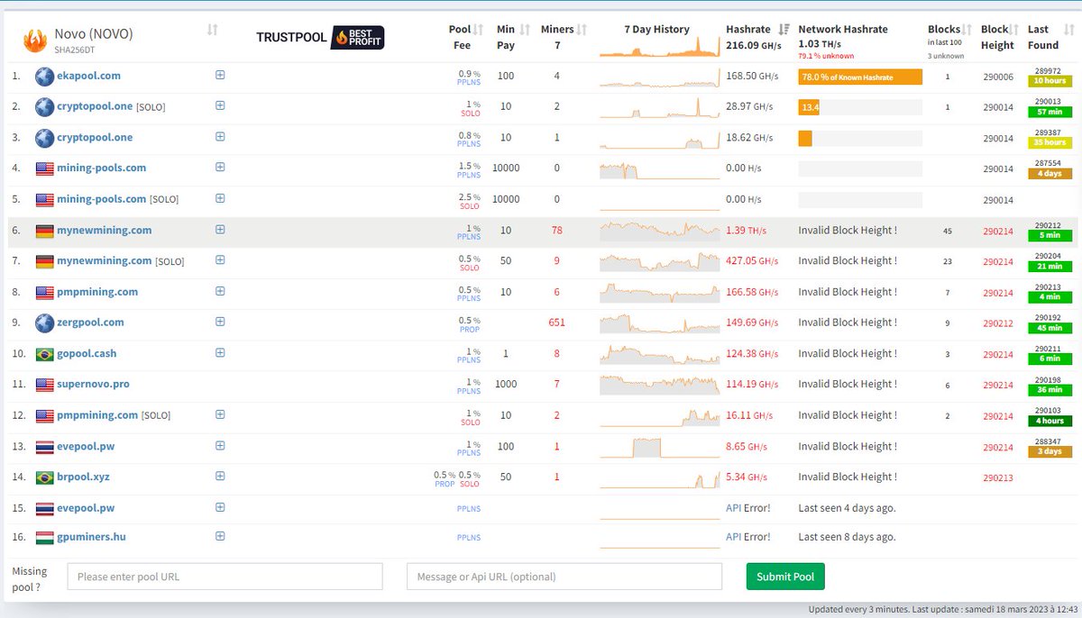Click the 1.39 TH/s hashrate value

(745, 231)
